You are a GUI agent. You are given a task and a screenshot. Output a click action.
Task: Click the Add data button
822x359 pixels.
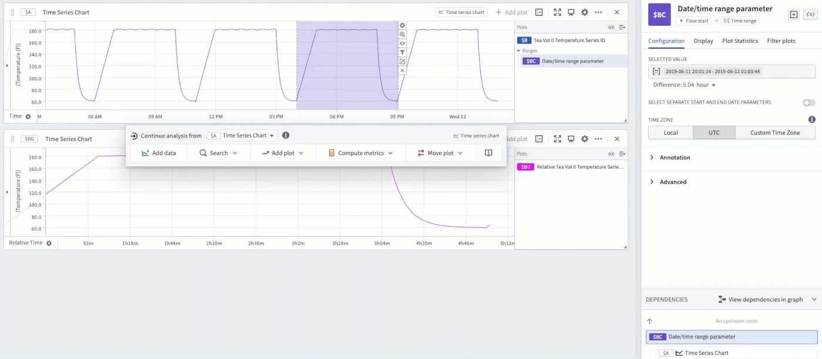(159, 153)
